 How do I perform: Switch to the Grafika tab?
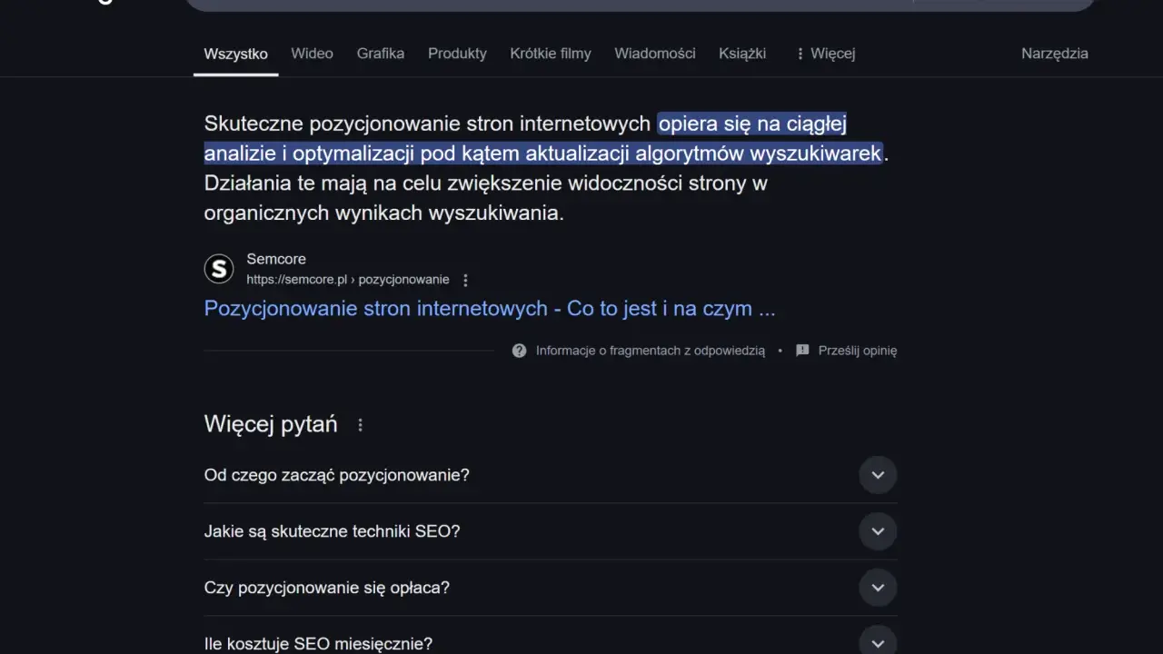tap(381, 54)
